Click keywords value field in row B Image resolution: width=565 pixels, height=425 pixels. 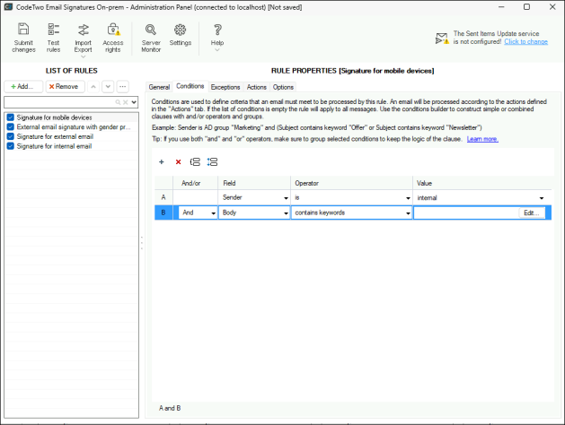465,212
